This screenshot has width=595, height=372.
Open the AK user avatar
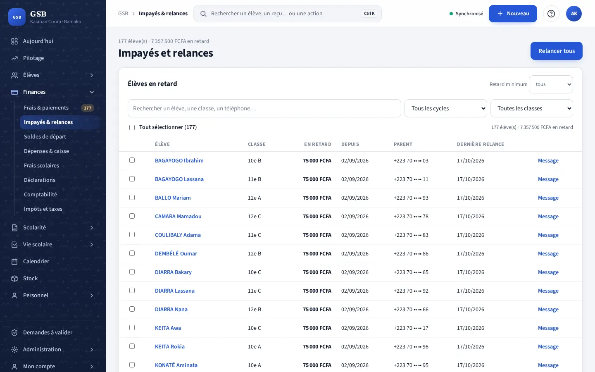pos(574,14)
